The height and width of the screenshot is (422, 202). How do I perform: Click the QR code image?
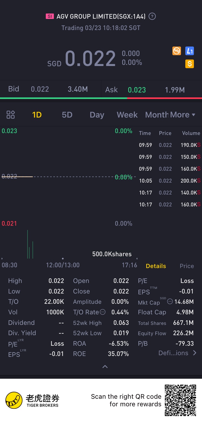pyautogui.click(x=180, y=400)
